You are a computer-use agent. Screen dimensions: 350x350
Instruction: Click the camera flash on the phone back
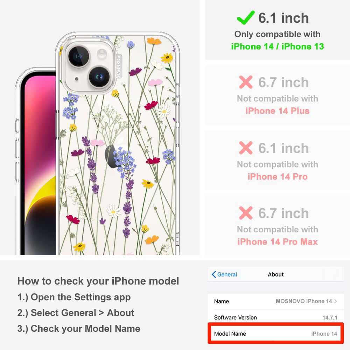tap(102, 53)
